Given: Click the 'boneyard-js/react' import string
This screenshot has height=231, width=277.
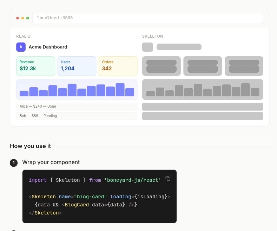Looking at the screenshot, I should coord(132,180).
